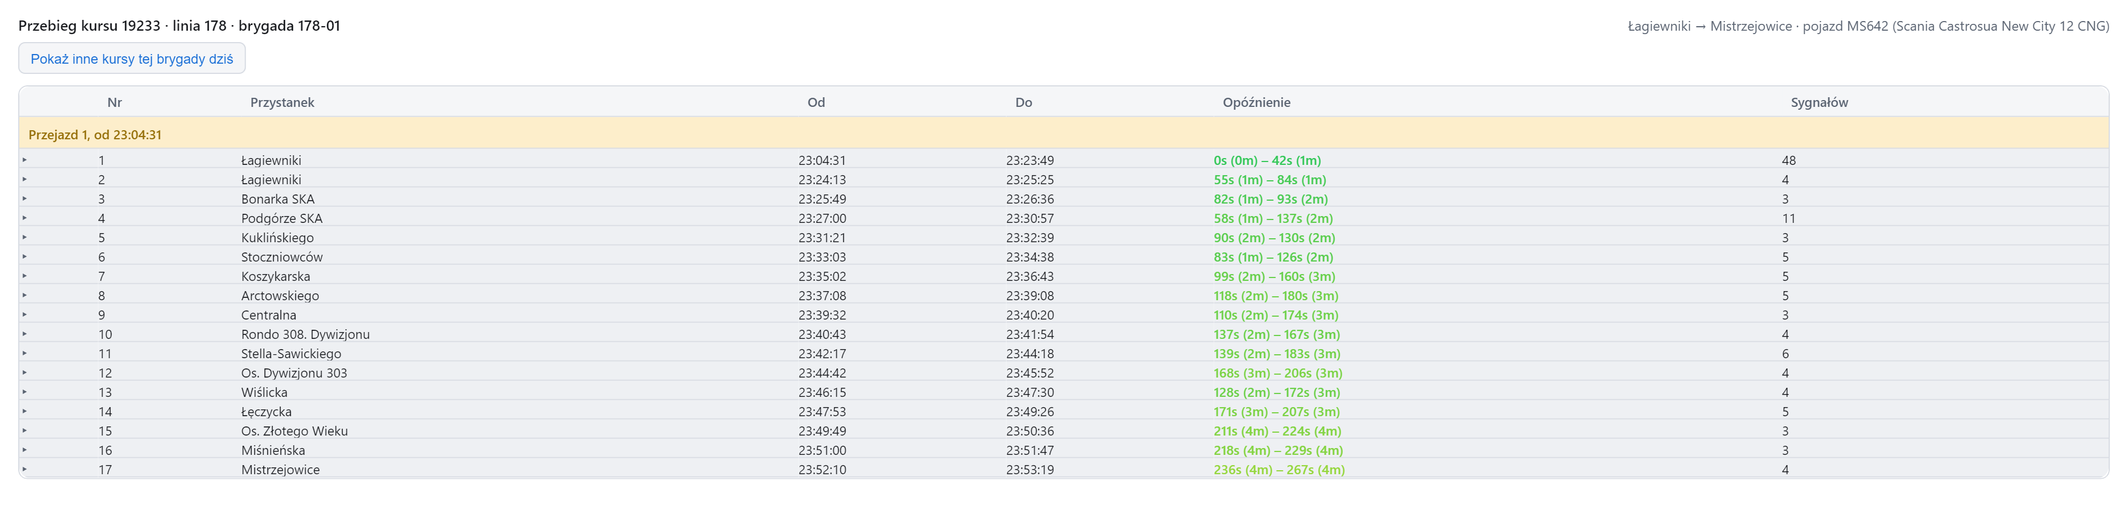2128x514 pixels.
Task: Expand the Kuklińskiego row arrow
Action: [x=25, y=238]
